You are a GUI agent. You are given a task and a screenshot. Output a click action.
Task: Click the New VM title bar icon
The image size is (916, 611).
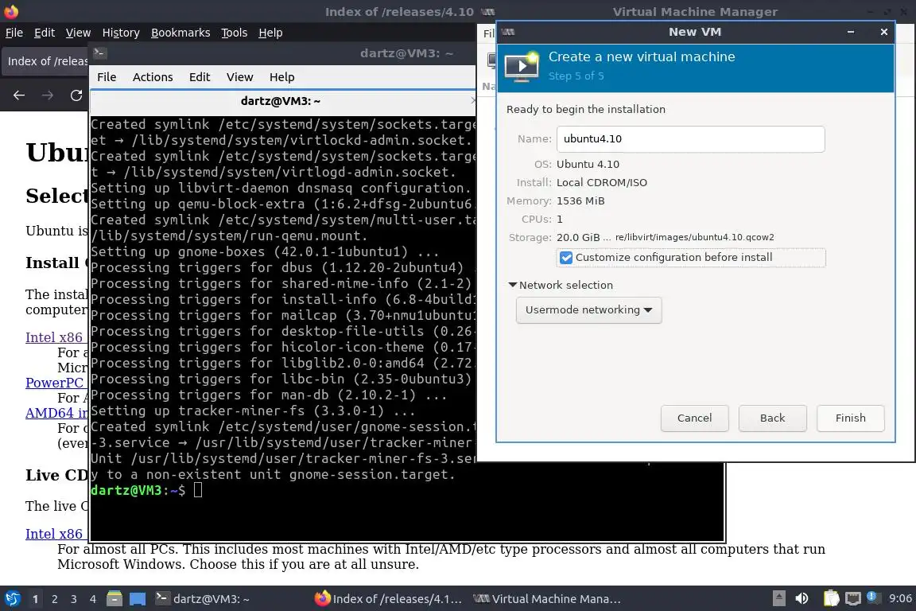click(508, 32)
